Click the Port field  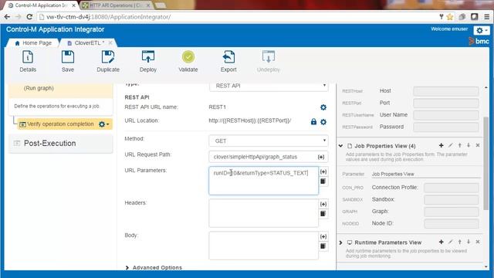coord(446,103)
